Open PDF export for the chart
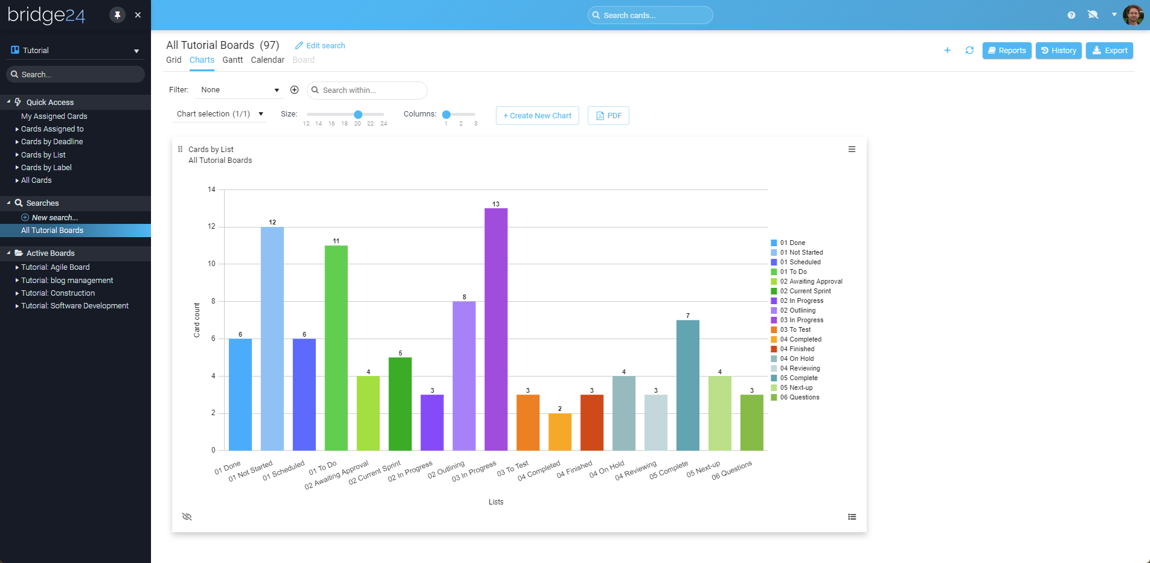This screenshot has width=1150, height=563. 608,115
